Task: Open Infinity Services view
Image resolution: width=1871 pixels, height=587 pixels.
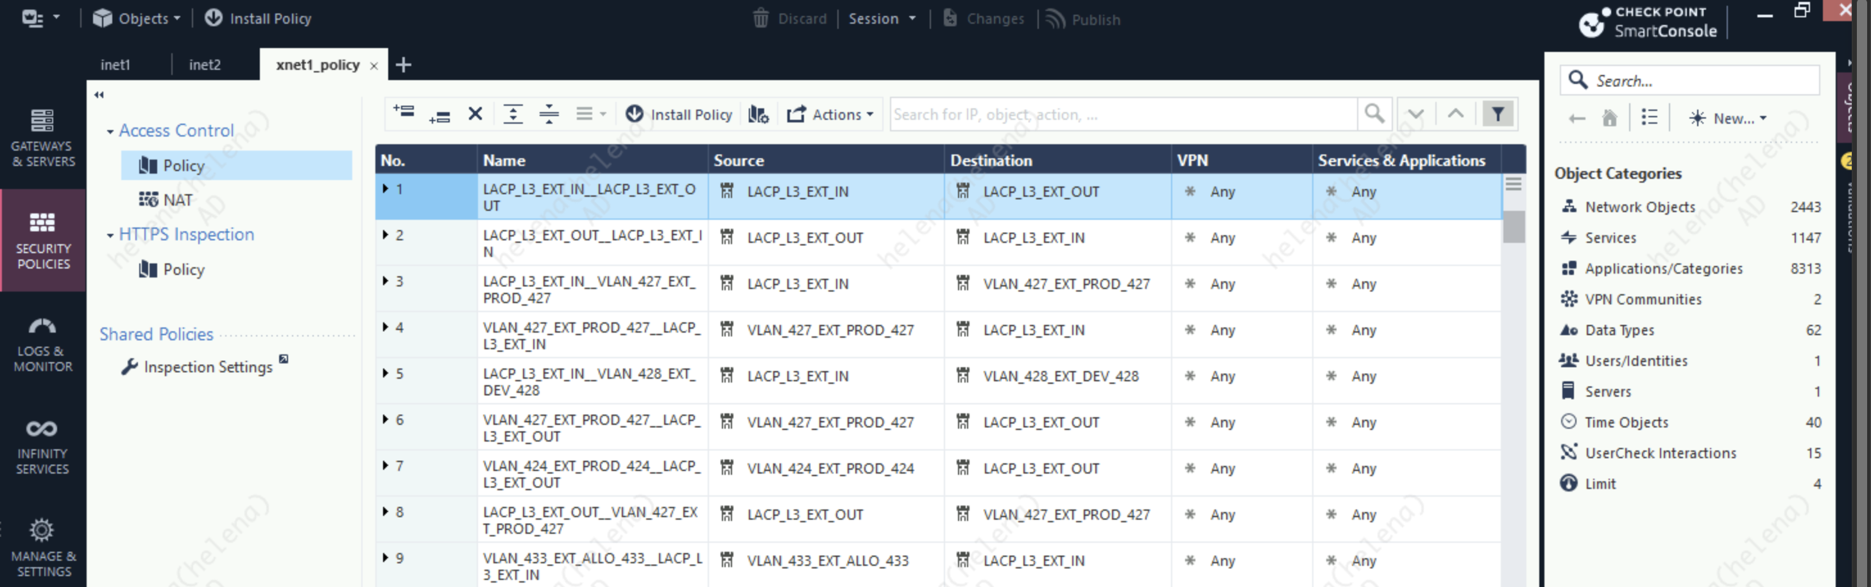Action: point(43,446)
